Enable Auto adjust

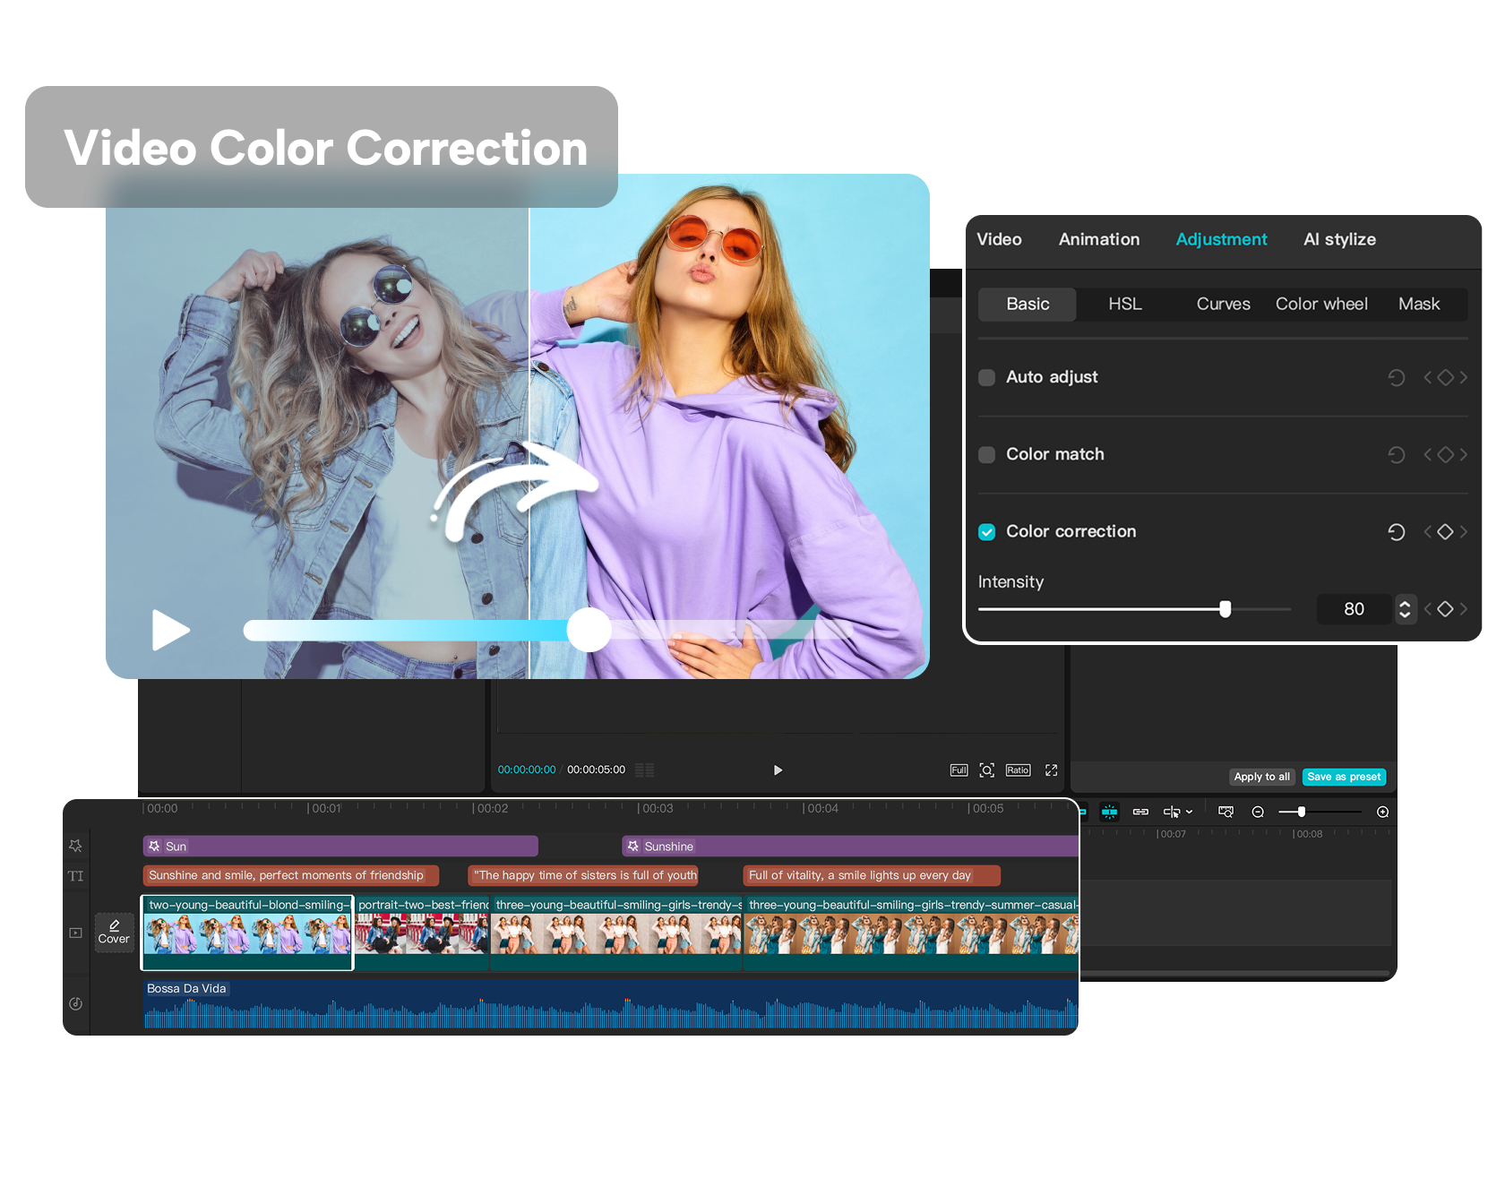(x=986, y=377)
